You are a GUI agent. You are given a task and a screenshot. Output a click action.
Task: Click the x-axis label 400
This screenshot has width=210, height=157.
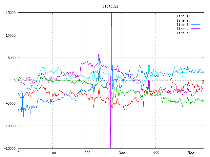[x=156, y=153]
